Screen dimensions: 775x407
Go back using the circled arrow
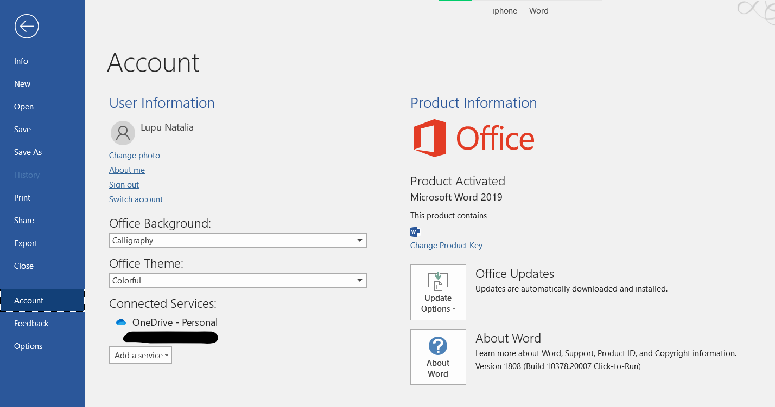[x=27, y=25]
